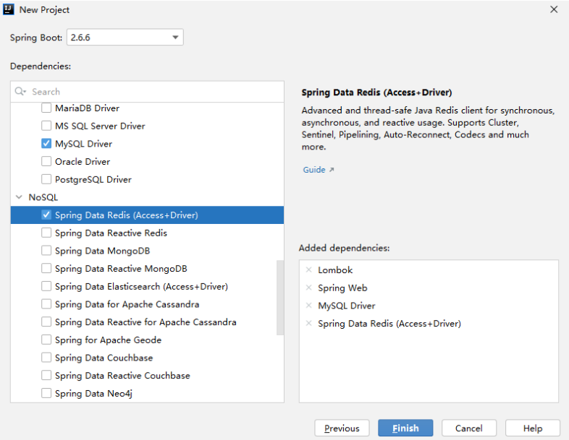Viewport: 569px width, 440px height.
Task: Enable the Spring Data MongoDB checkbox
Action: tap(46, 251)
